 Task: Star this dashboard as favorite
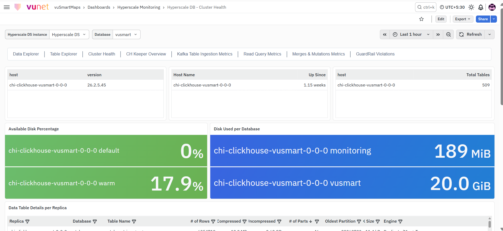pyautogui.click(x=421, y=19)
